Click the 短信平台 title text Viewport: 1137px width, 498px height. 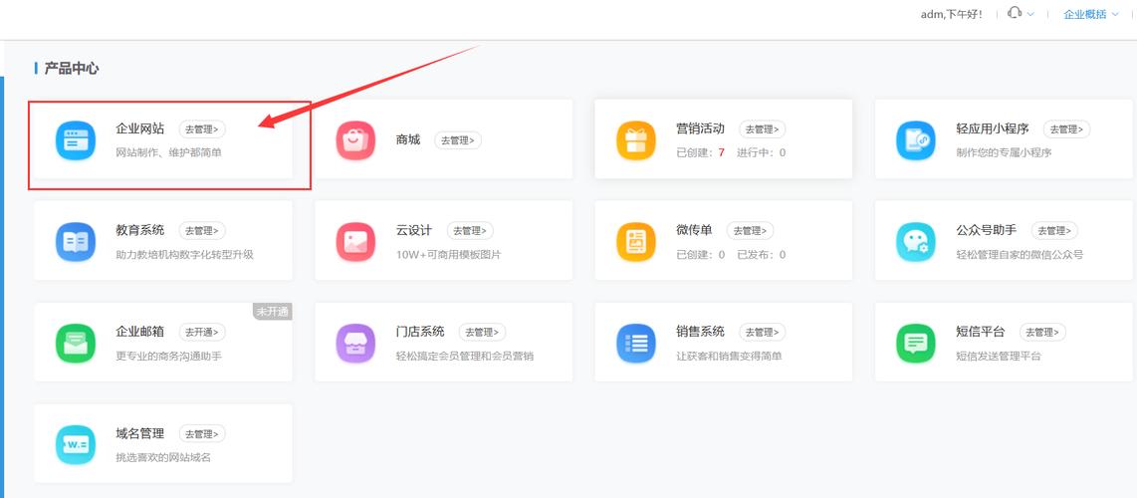(x=981, y=332)
